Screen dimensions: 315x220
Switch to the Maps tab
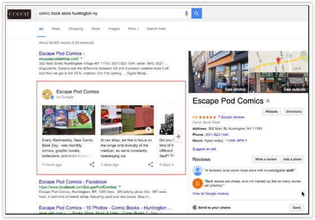(x=56, y=29)
